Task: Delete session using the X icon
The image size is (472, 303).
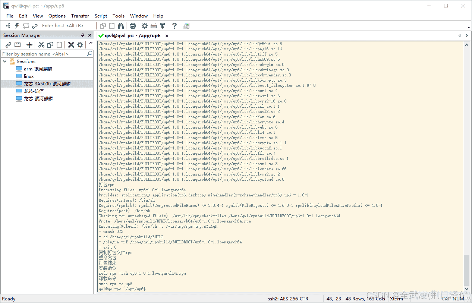Action: [x=71, y=45]
